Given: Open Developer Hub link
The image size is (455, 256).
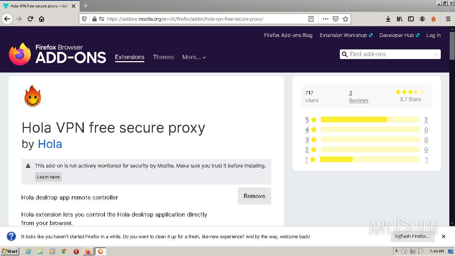Looking at the screenshot, I should pyautogui.click(x=400, y=35).
